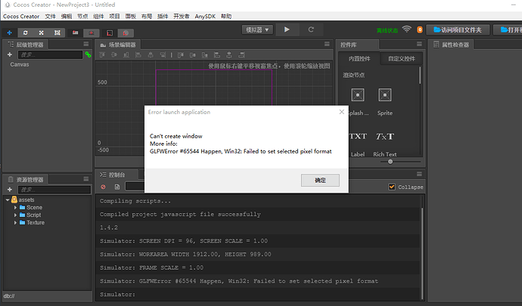Select the move transform tool

[9, 32]
